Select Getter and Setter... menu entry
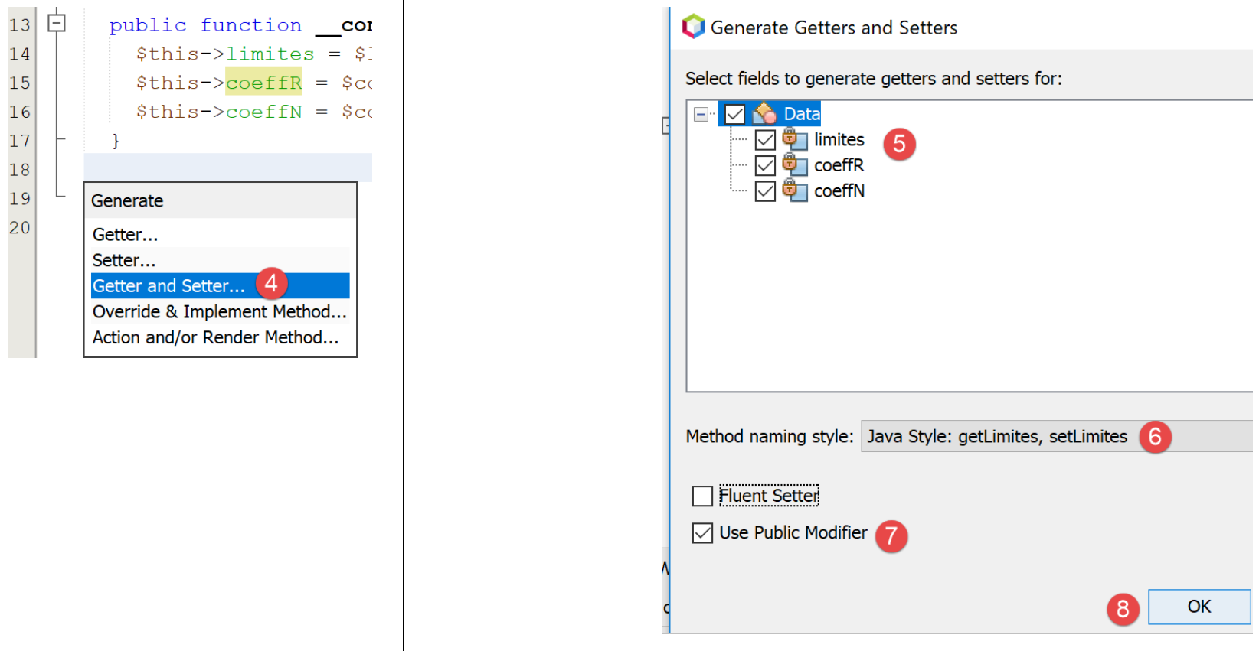Image resolution: width=1259 pixels, height=651 pixels. click(x=168, y=286)
